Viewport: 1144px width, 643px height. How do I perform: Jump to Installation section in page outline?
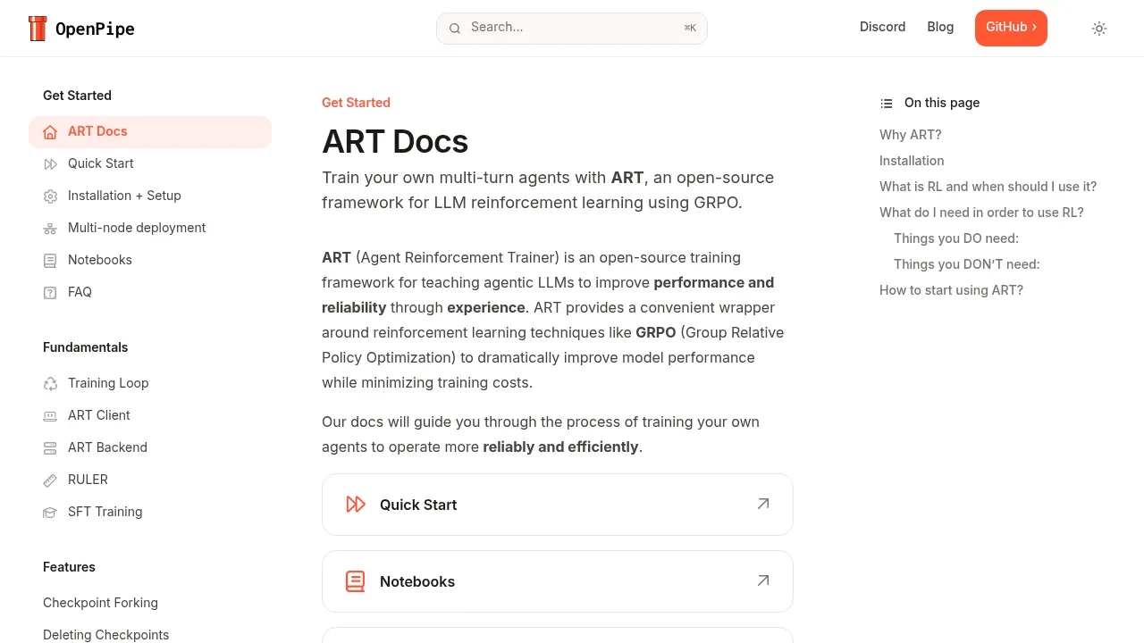pos(912,161)
